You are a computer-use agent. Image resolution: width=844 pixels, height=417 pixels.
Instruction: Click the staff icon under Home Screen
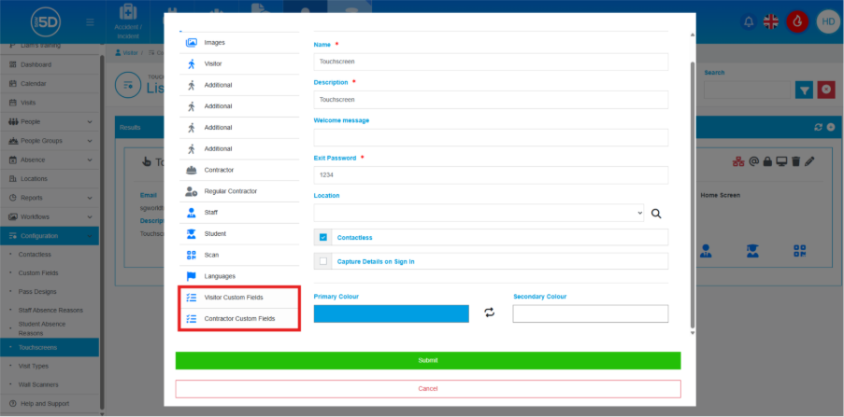[706, 251]
